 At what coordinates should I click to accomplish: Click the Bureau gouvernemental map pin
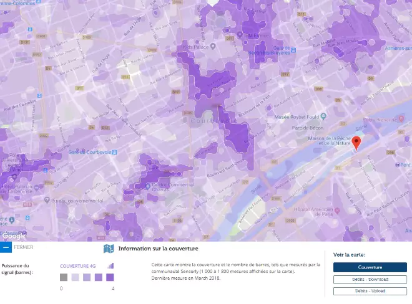click(x=47, y=200)
